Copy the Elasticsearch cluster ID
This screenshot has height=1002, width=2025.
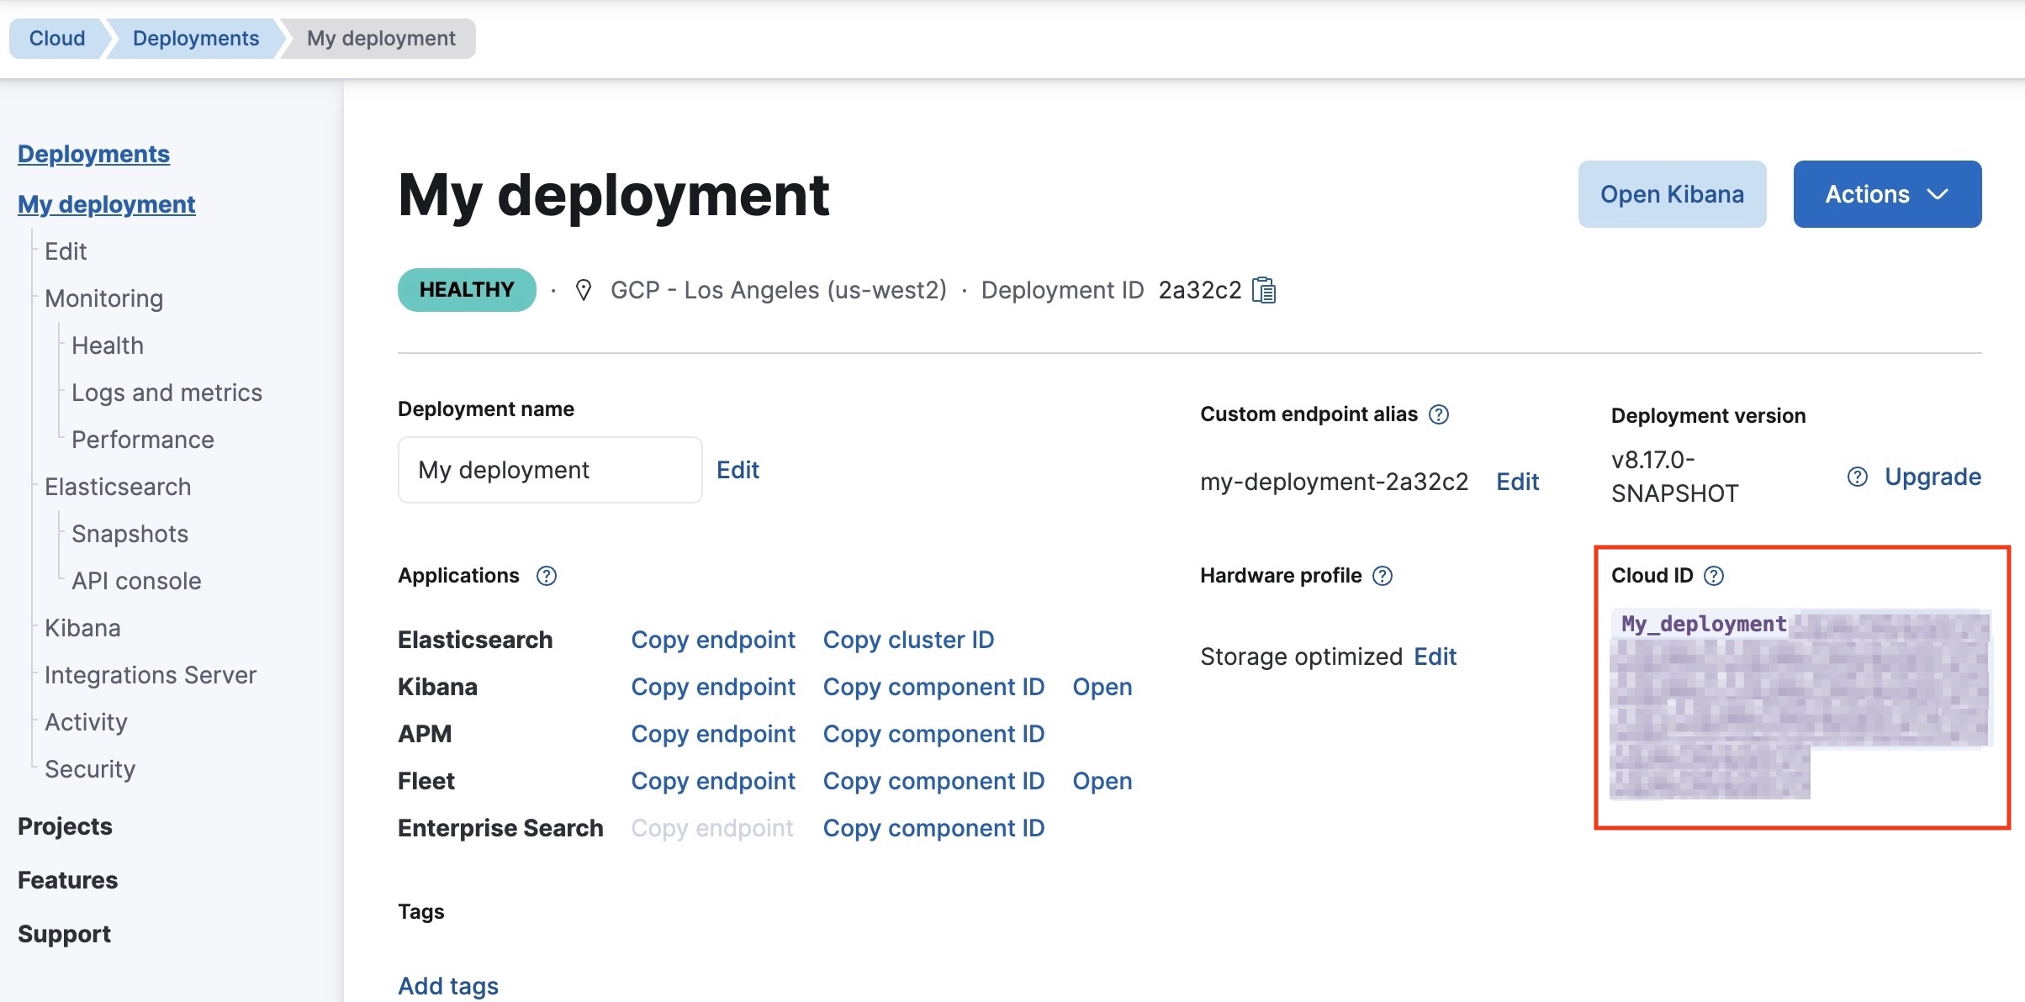pyautogui.click(x=909, y=639)
